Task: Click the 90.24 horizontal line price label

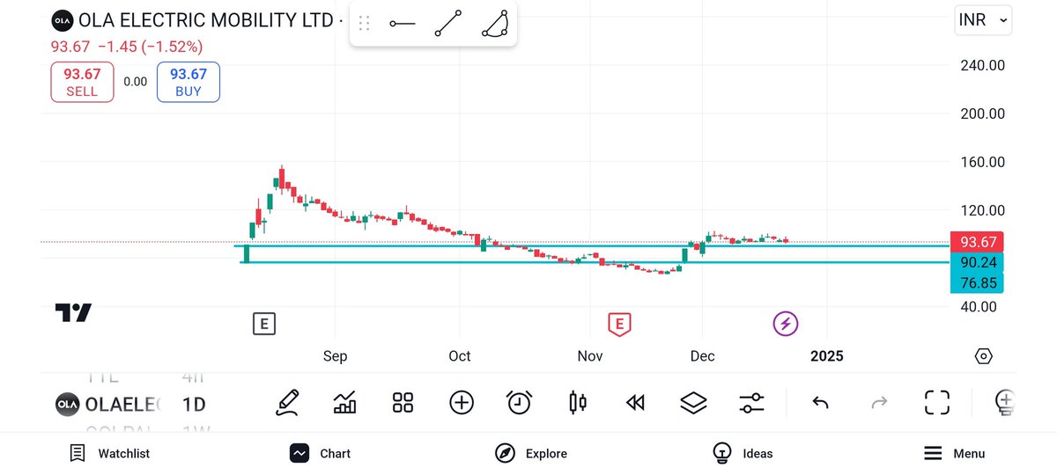Action: click(978, 262)
